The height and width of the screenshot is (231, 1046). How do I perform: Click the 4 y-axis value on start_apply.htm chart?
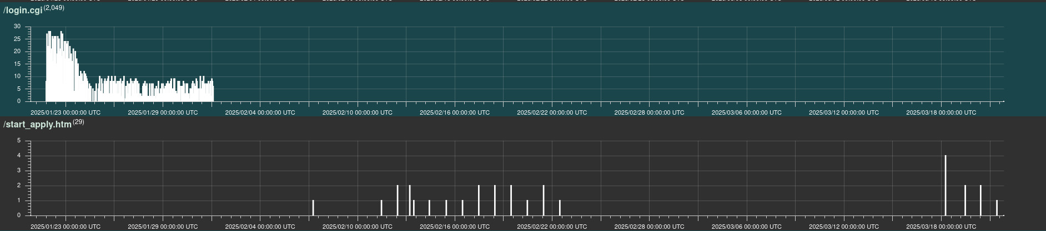click(x=19, y=156)
